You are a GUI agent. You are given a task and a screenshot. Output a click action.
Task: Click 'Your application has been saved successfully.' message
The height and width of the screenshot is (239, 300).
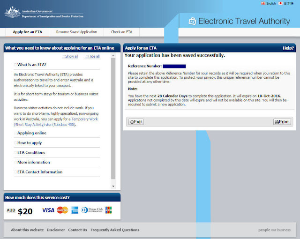point(175,55)
